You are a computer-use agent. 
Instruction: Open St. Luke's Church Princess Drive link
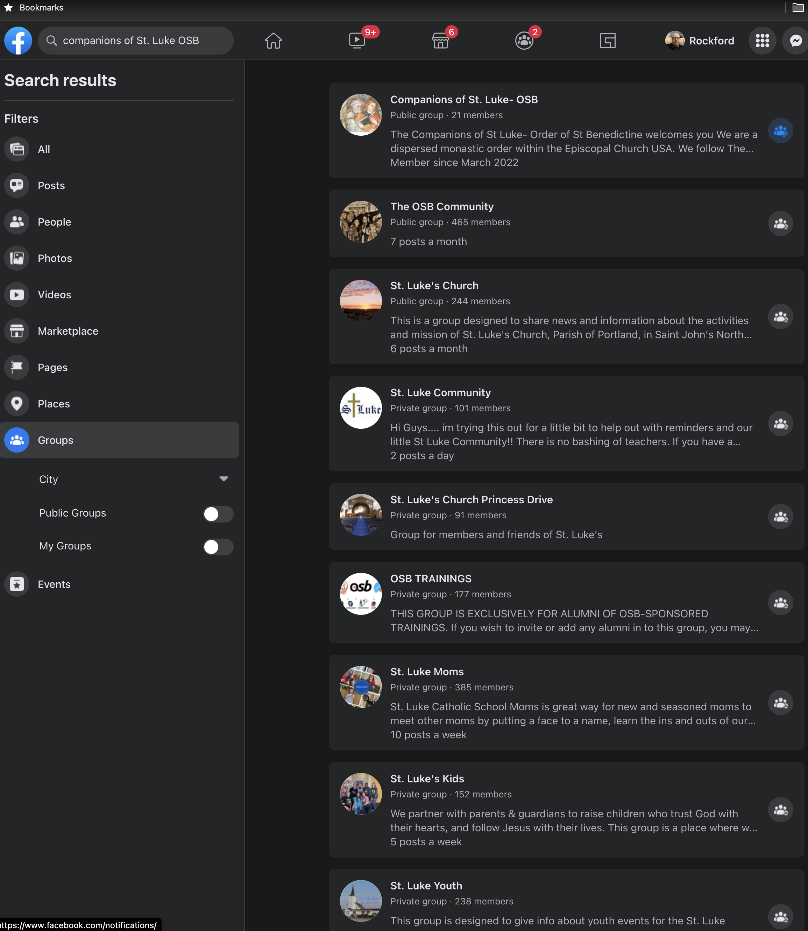pyautogui.click(x=472, y=499)
